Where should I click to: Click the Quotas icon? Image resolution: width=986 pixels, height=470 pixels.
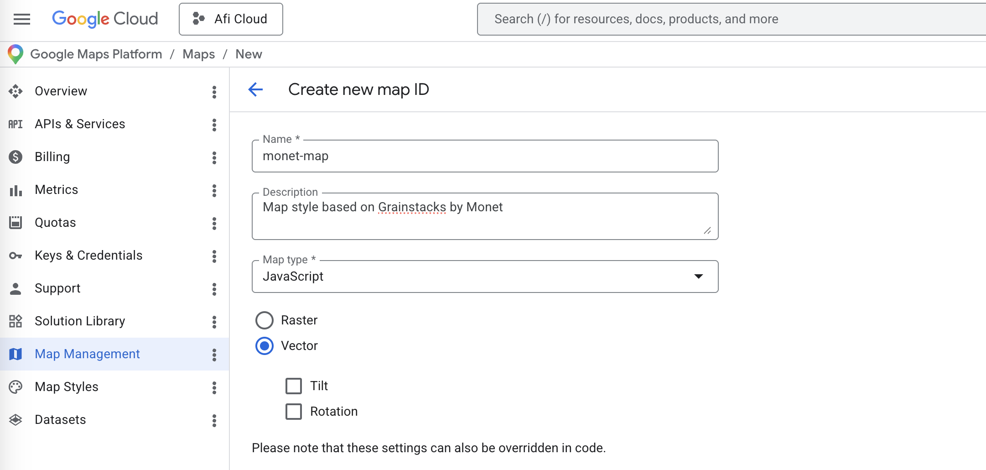(16, 223)
